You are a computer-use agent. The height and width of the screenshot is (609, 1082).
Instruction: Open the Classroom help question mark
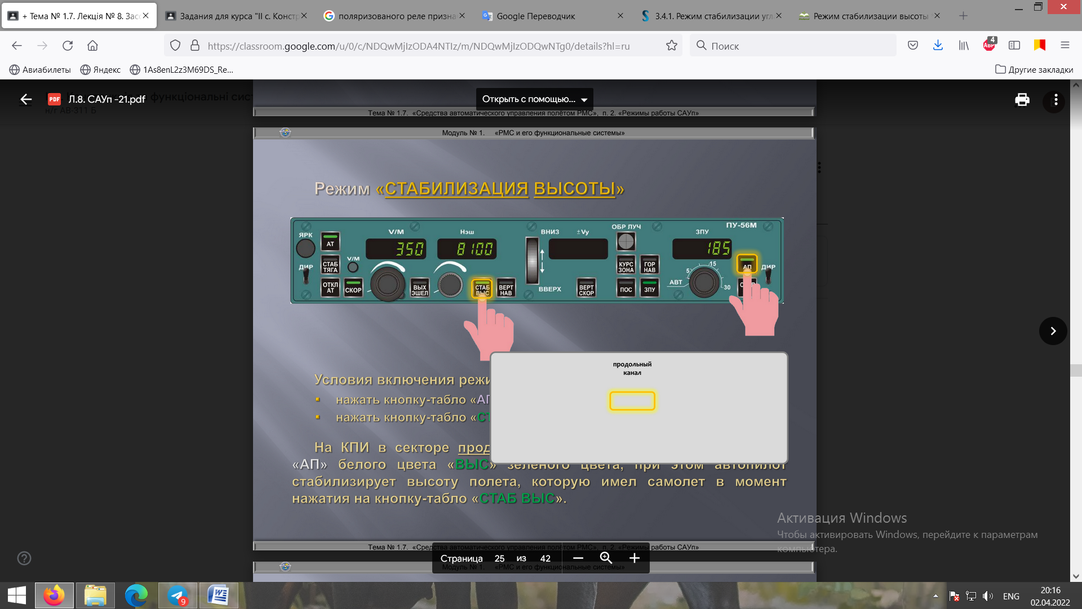(24, 558)
